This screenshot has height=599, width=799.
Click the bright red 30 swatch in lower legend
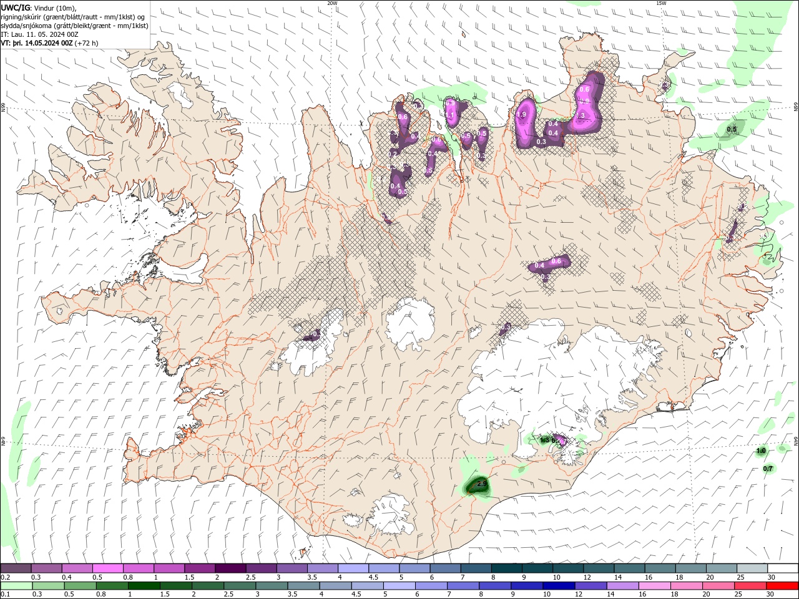tap(783, 586)
